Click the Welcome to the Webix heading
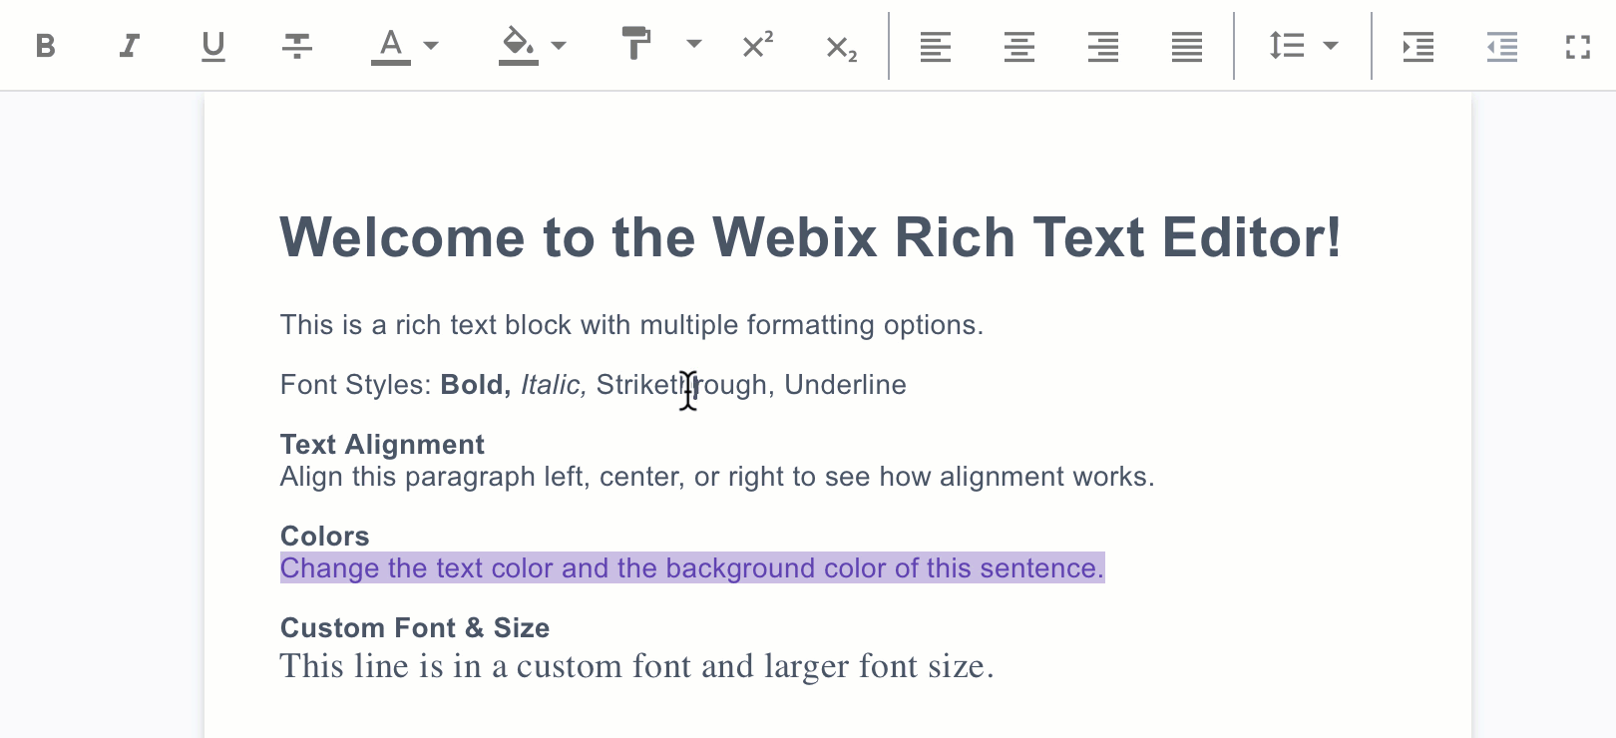This screenshot has width=1616, height=738. pos(811,237)
